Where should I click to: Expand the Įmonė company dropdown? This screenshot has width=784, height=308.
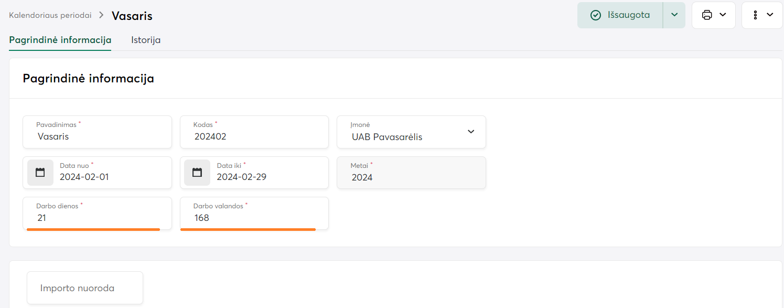point(470,132)
